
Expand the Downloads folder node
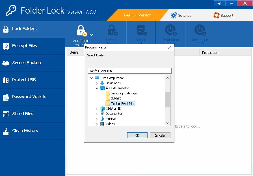coord(97,83)
